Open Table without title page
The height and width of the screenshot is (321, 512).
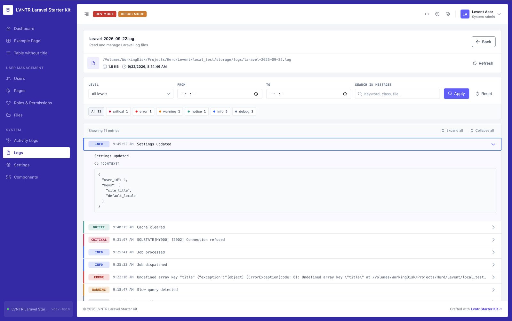[x=36, y=53]
